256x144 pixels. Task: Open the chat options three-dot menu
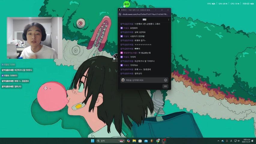168,19
